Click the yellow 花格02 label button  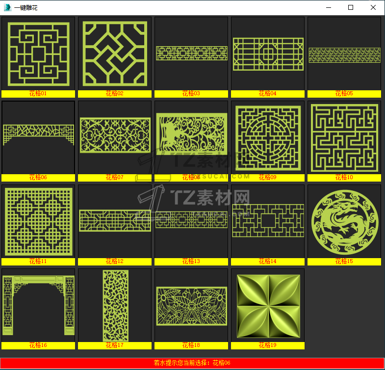(x=115, y=94)
